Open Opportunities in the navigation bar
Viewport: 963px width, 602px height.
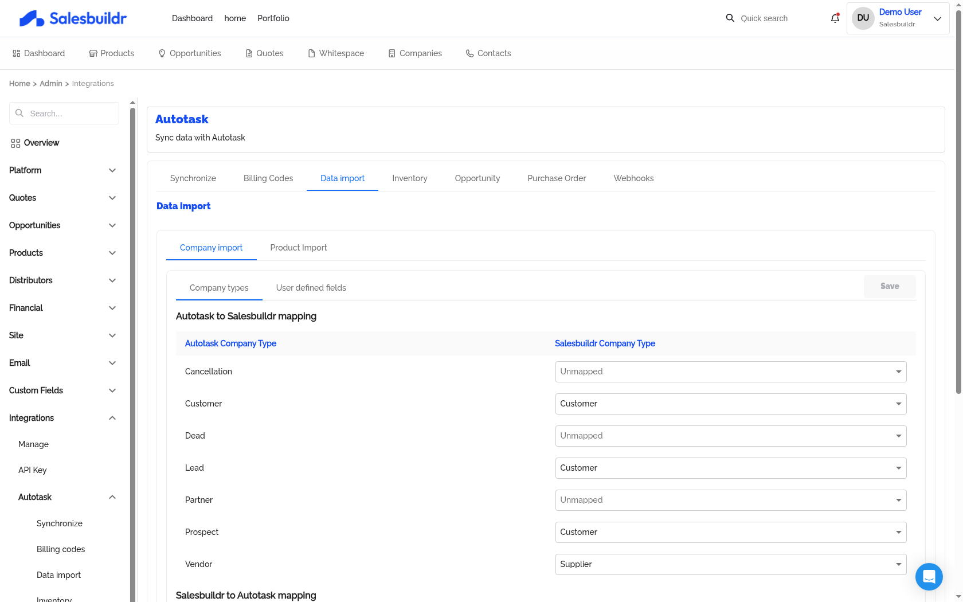coord(189,53)
